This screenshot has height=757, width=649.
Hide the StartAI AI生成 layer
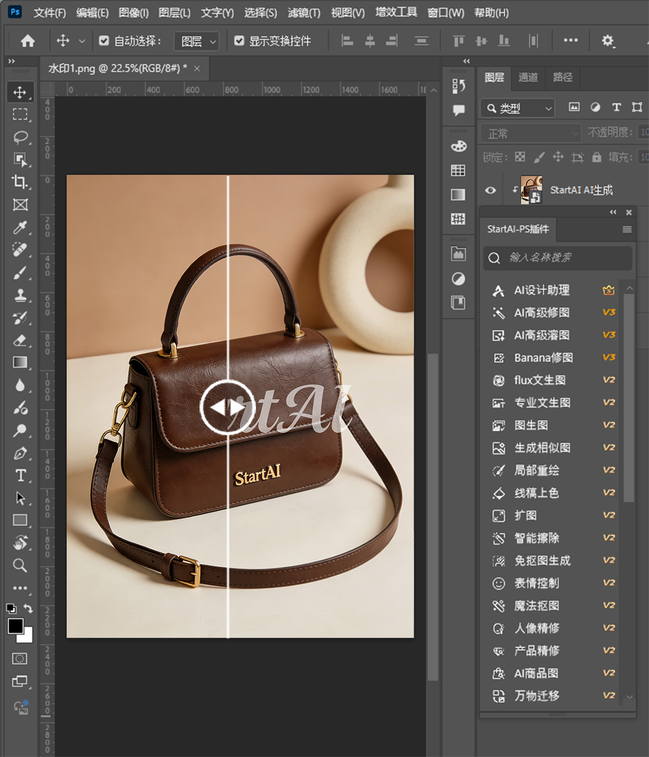[x=490, y=190]
